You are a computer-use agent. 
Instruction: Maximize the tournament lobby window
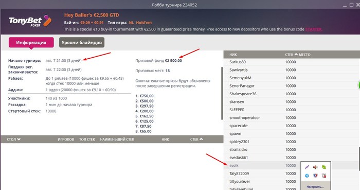[351, 5]
